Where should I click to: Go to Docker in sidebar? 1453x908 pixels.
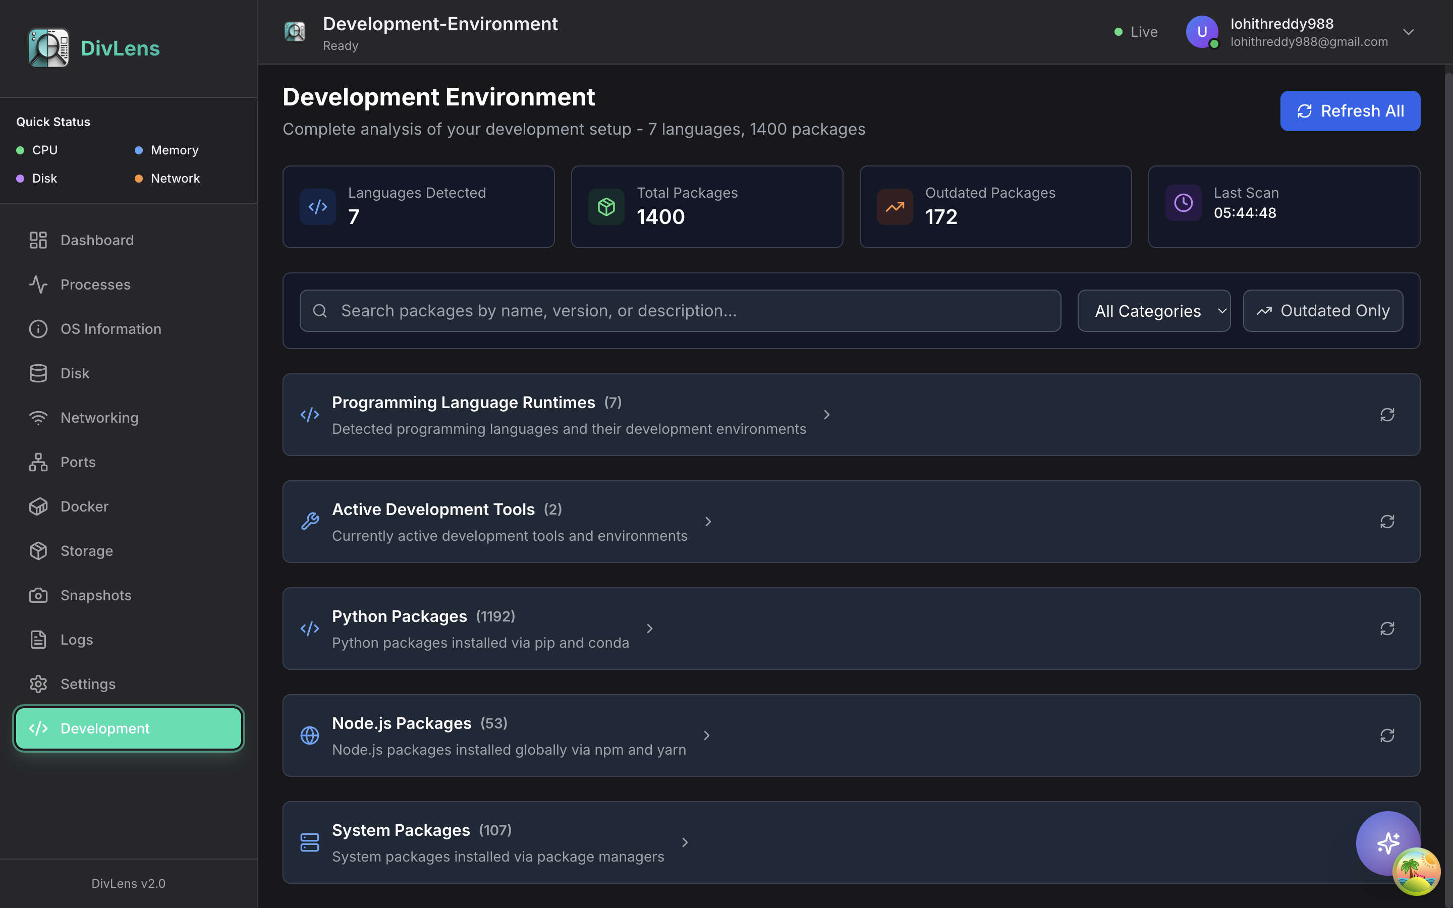tap(84, 506)
